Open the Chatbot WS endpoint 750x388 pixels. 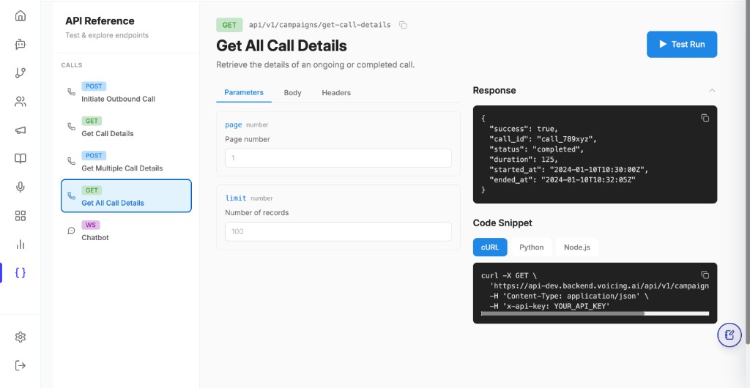tap(126, 231)
